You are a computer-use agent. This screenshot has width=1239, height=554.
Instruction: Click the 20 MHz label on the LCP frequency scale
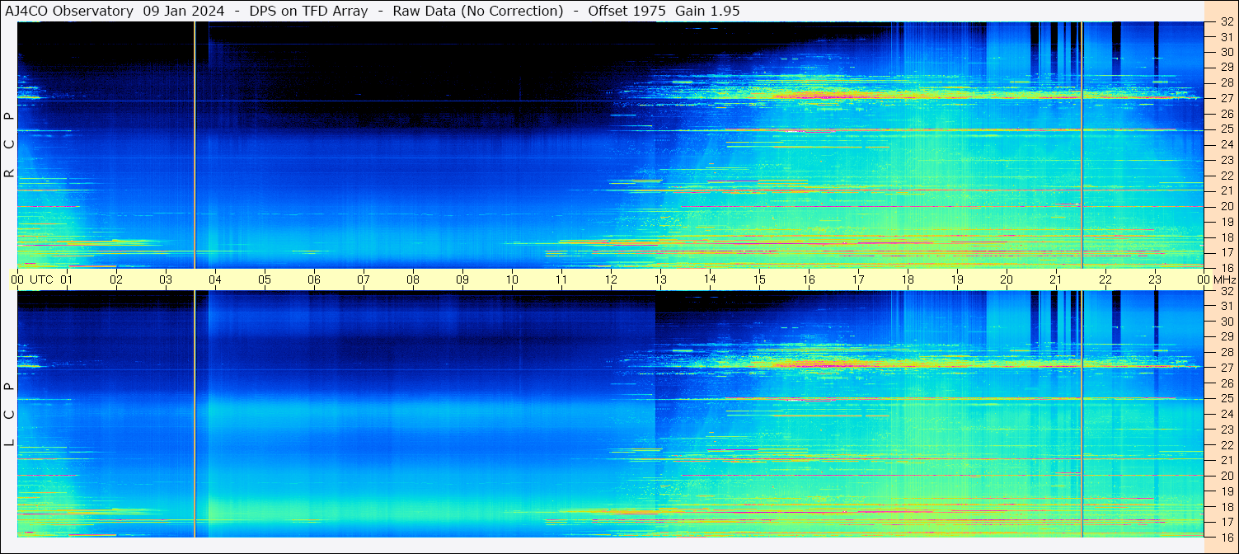tap(1227, 476)
